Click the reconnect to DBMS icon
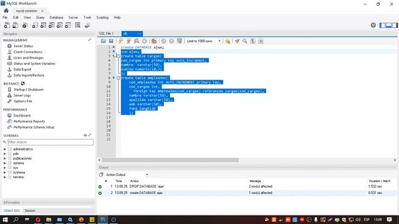 (x=87, y=25)
